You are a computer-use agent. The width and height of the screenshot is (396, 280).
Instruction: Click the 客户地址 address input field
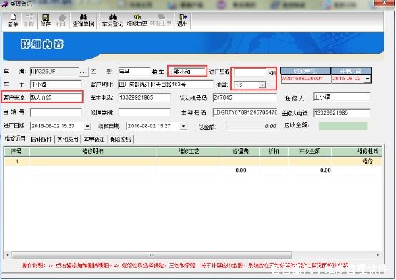[165, 85]
